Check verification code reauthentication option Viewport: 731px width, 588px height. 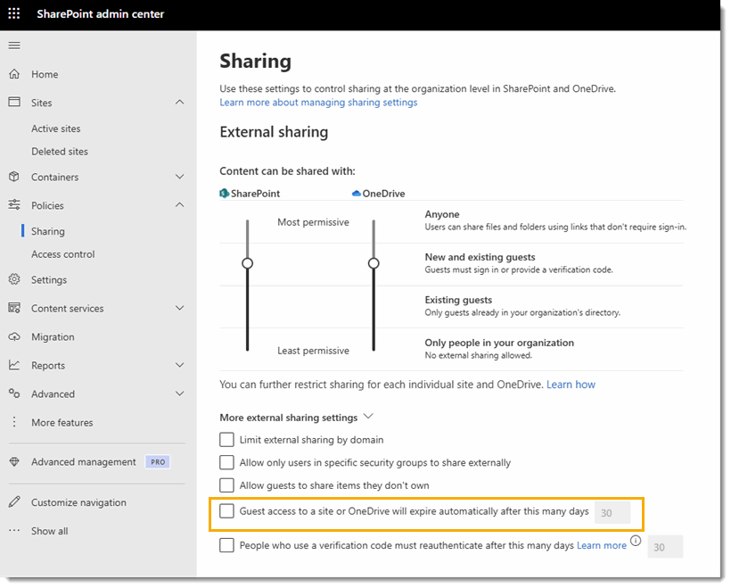(226, 545)
